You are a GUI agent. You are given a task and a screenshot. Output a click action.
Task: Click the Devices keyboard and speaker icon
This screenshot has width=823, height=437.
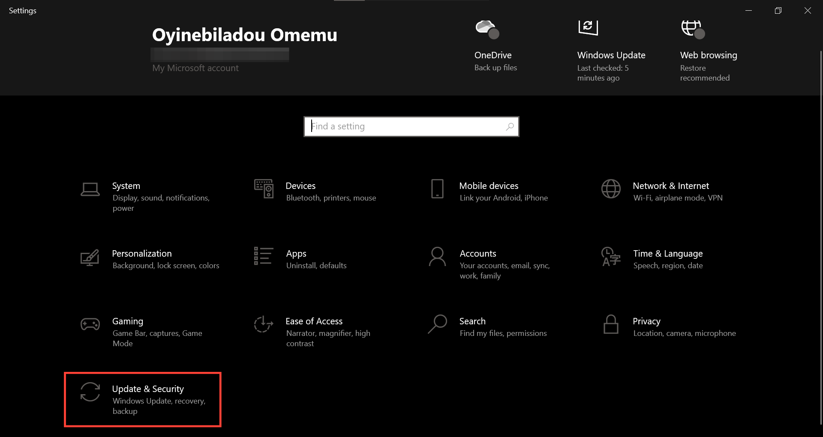(x=264, y=189)
